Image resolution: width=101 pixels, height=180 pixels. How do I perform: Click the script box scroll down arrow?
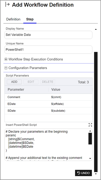(x=90, y=159)
